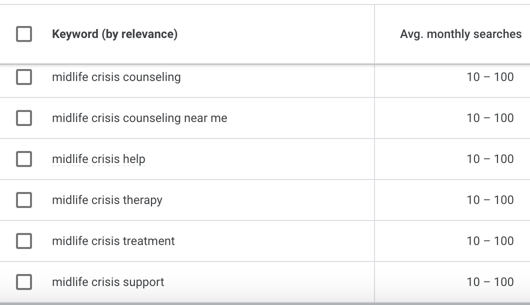Click the 'midlife crisis help' keyword text

point(98,159)
